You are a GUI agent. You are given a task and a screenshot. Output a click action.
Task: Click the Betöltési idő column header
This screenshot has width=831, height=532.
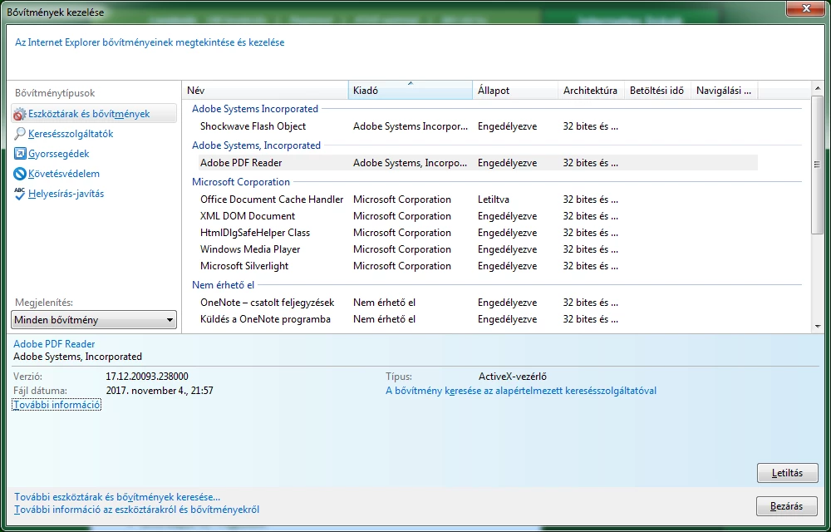coord(657,90)
